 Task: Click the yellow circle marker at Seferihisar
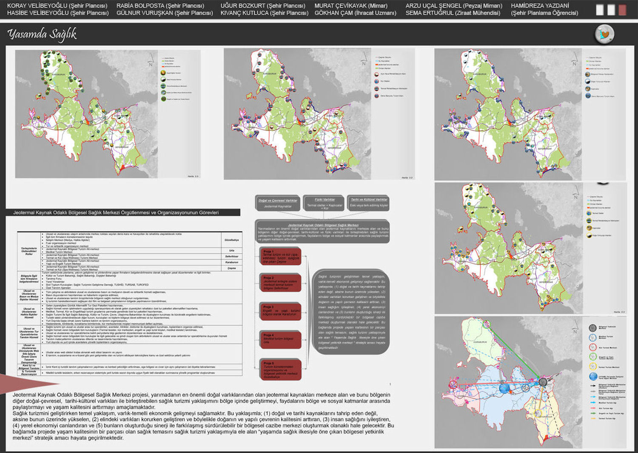click(538, 413)
